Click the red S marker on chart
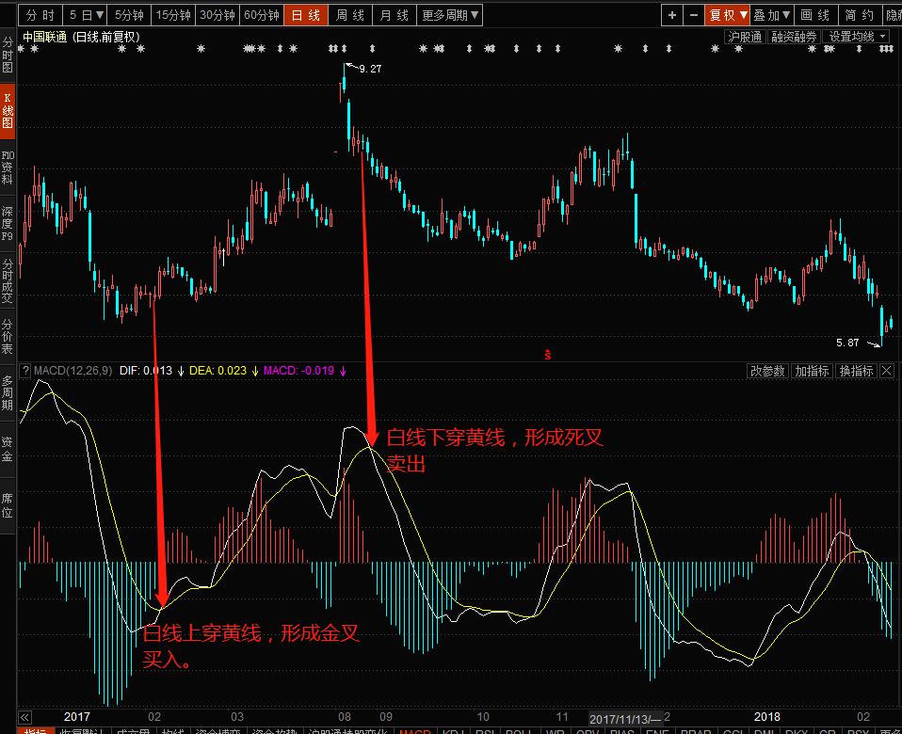 click(546, 354)
